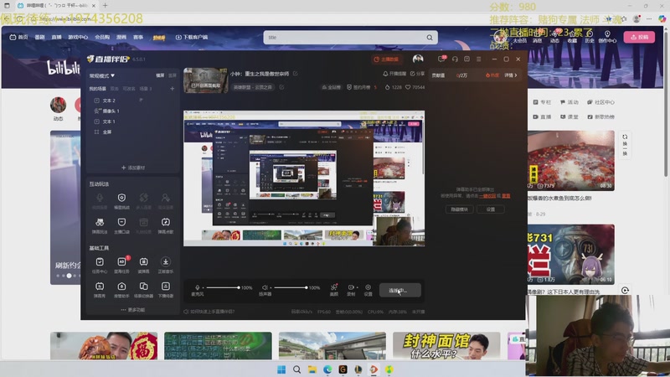Open Microsoft Edge from taskbar

tap(327, 369)
